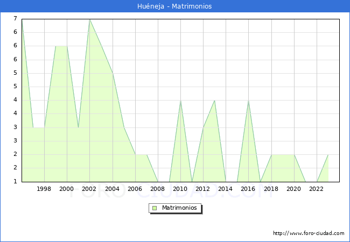The image size is (350, 242).
Task: Select the Matrimonios legend label
Action: 179,208
